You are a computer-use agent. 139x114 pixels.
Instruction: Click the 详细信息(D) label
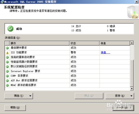pos(13,38)
